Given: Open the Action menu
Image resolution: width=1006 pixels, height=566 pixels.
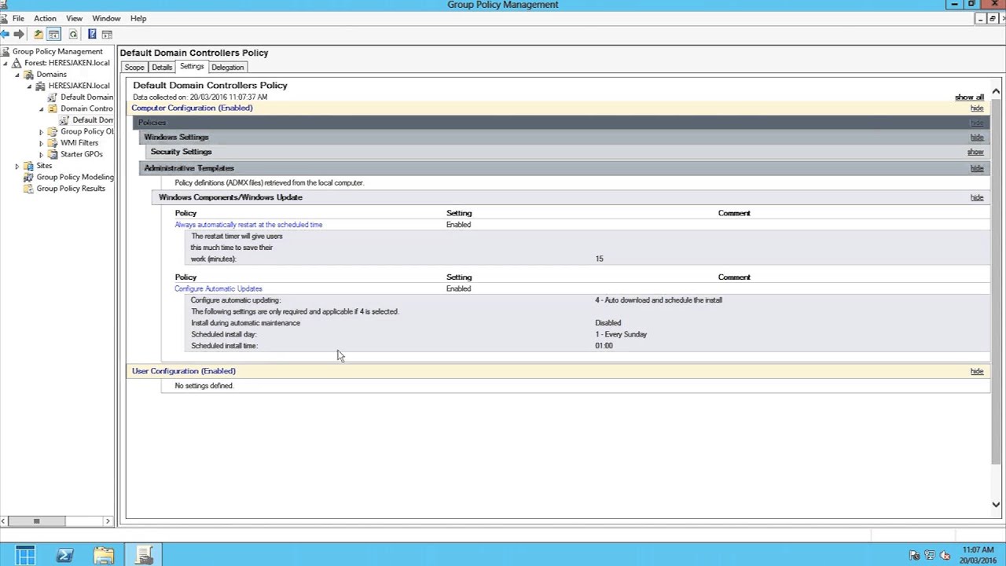Looking at the screenshot, I should (x=45, y=18).
